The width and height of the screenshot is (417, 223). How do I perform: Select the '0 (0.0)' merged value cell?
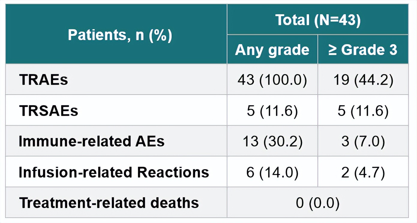click(x=318, y=203)
